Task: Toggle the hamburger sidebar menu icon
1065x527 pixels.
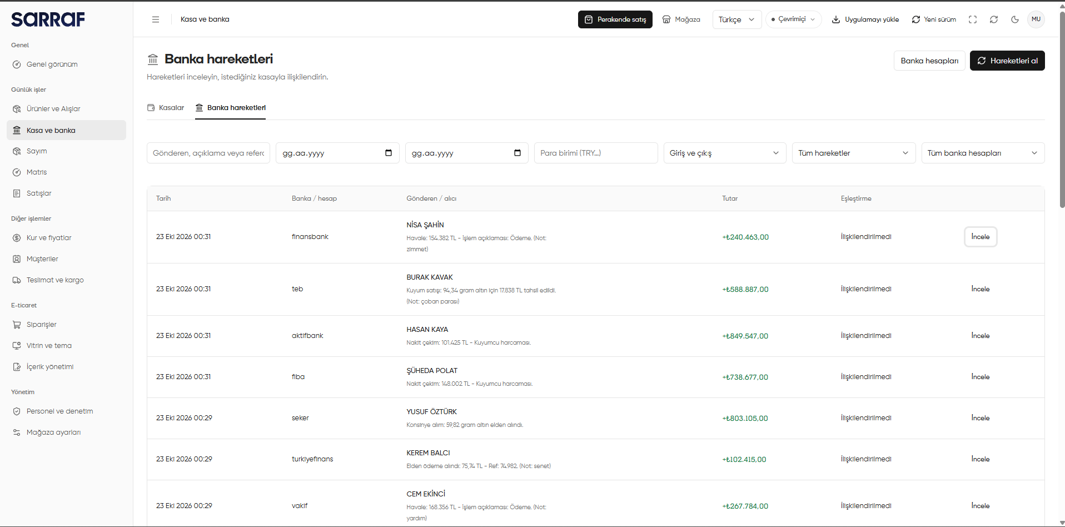Action: click(x=156, y=19)
